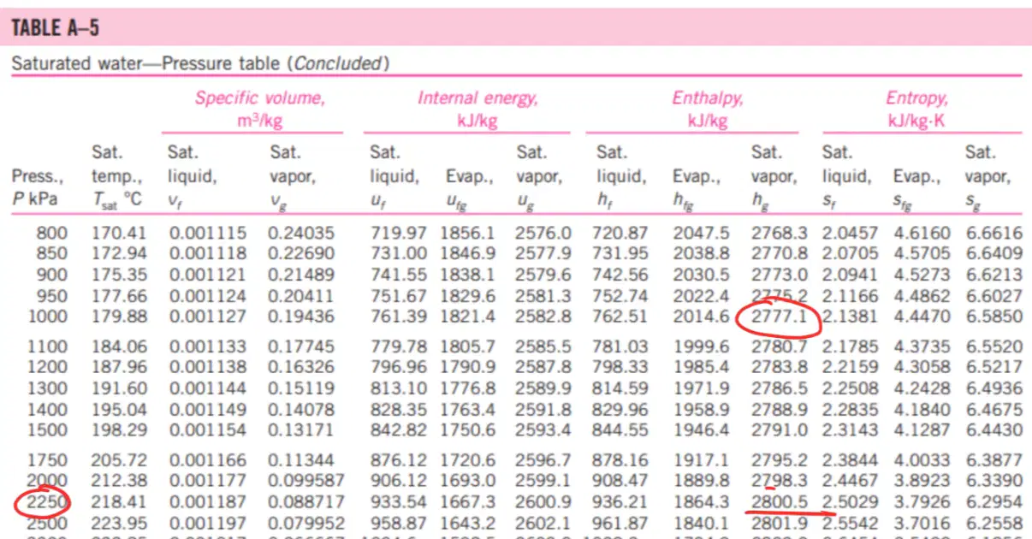Click enthalpy value 1971.9
Image resolution: width=1032 pixels, height=539 pixels.
point(702,389)
